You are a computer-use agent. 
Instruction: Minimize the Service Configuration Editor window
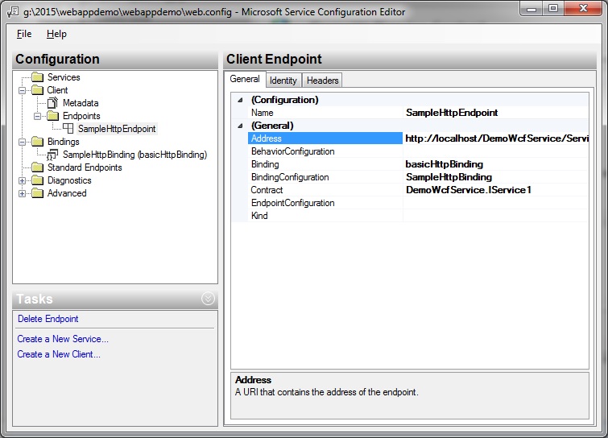pos(531,9)
